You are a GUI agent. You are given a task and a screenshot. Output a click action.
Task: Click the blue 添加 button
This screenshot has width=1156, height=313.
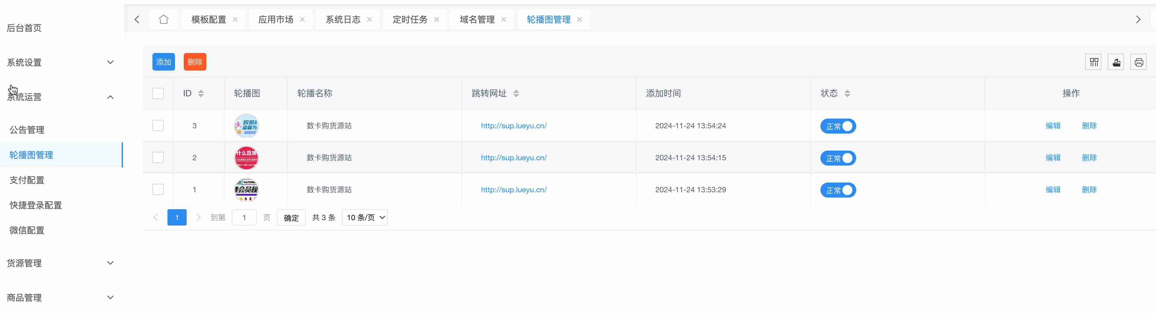click(x=163, y=62)
